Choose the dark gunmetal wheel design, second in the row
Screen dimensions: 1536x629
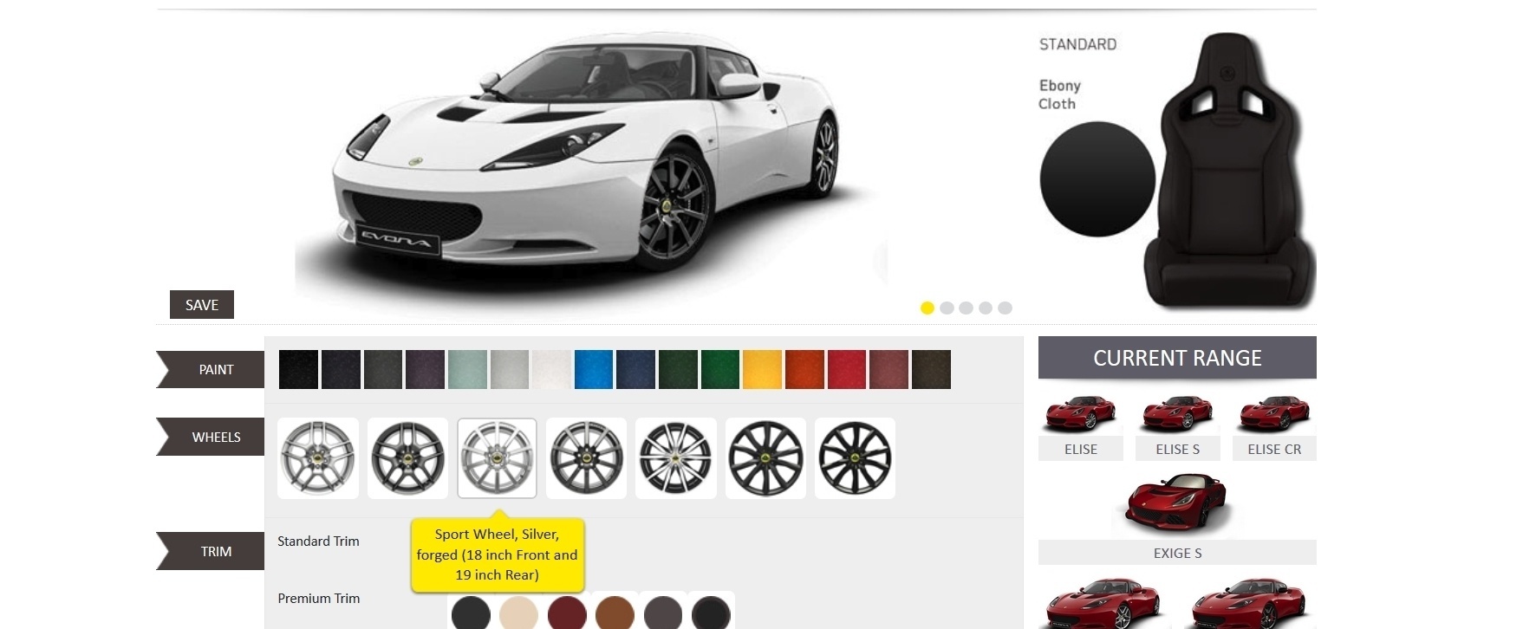pos(407,458)
